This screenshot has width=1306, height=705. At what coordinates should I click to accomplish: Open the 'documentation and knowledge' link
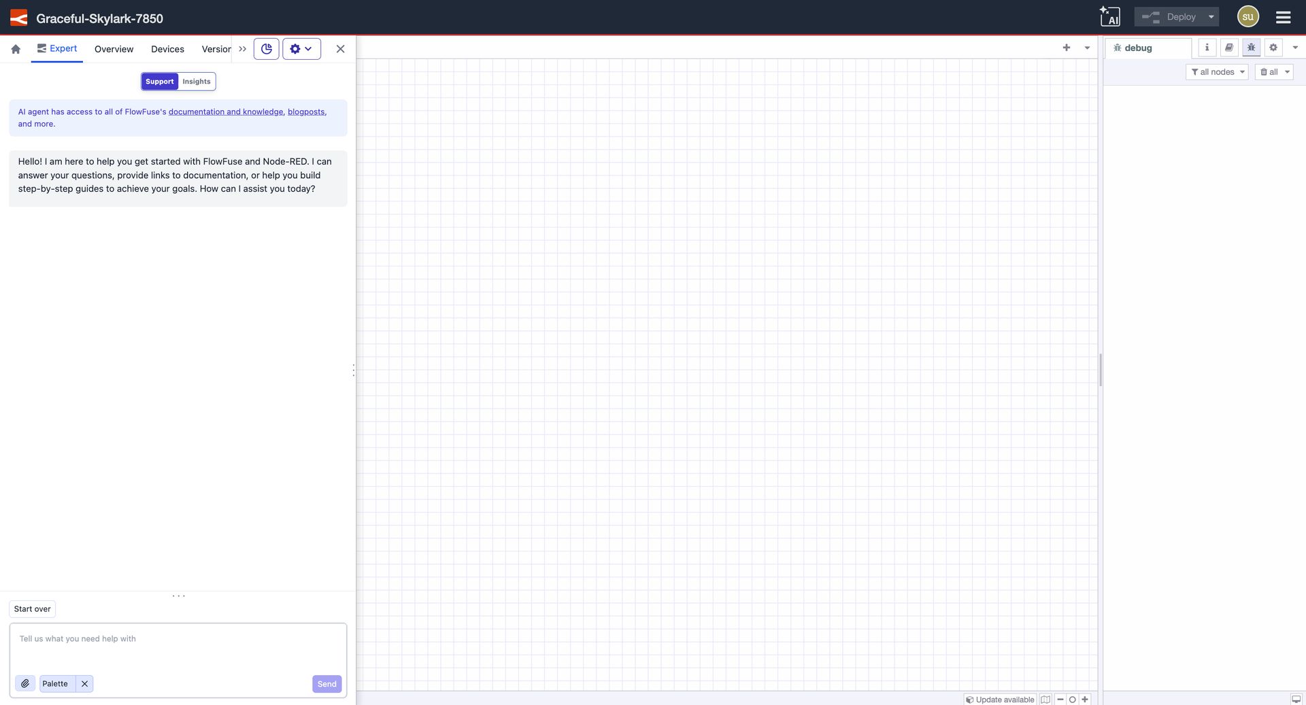pyautogui.click(x=226, y=111)
